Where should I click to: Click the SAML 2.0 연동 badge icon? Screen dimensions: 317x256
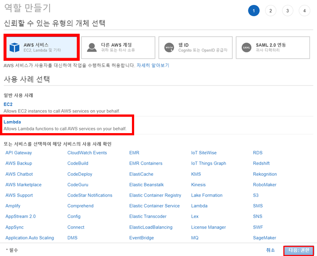tap(247, 47)
